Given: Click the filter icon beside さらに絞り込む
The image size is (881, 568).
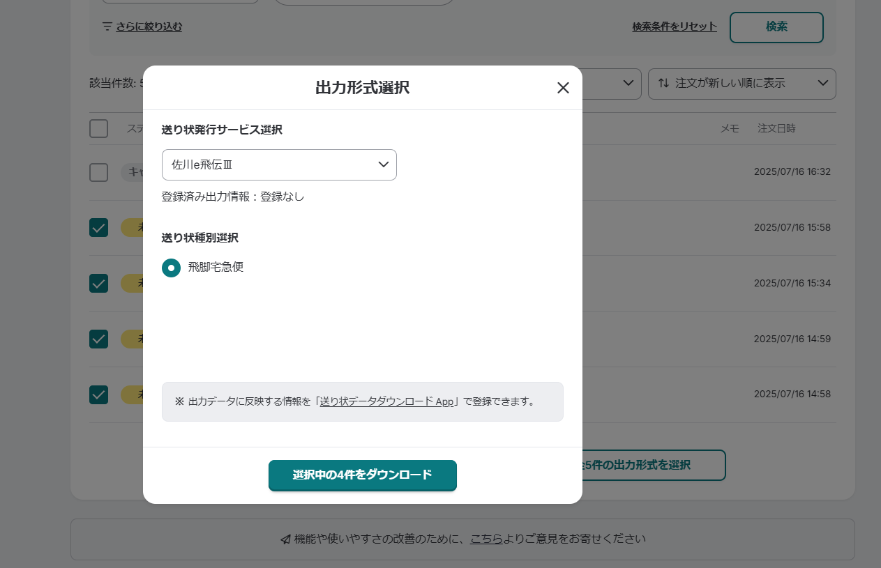Looking at the screenshot, I should [107, 26].
